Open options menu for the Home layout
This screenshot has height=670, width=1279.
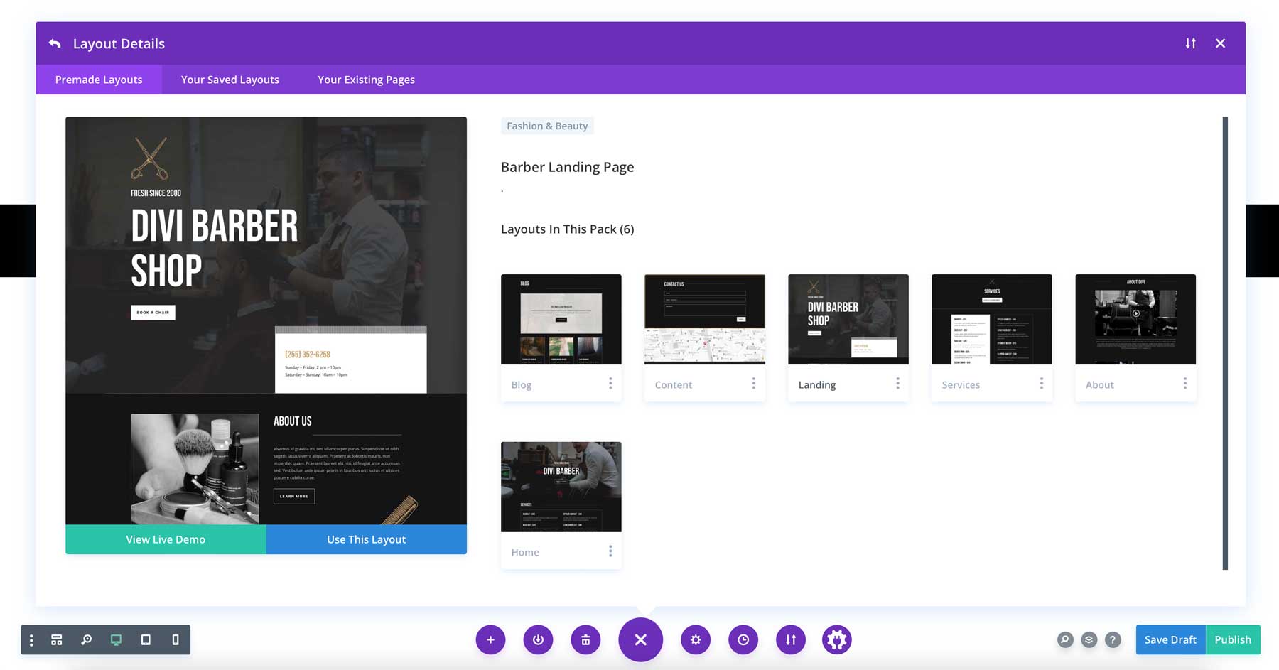610,551
